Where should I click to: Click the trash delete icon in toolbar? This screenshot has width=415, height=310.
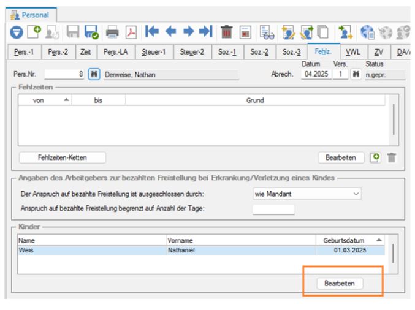[226, 30]
